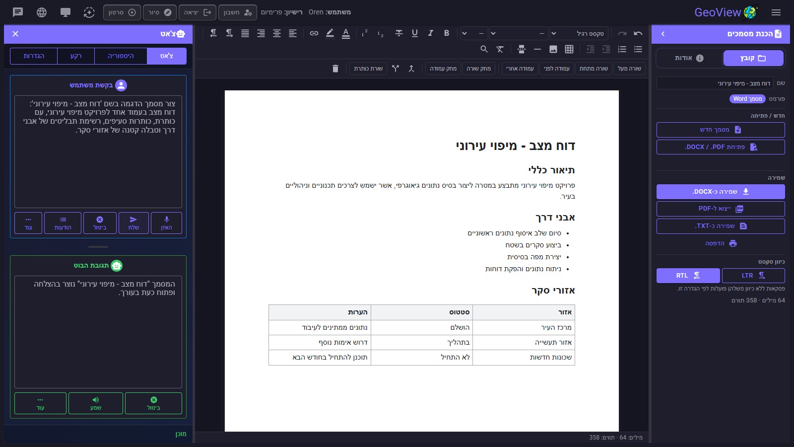Insert a table with the grid icon
The width and height of the screenshot is (794, 447).
click(x=569, y=49)
